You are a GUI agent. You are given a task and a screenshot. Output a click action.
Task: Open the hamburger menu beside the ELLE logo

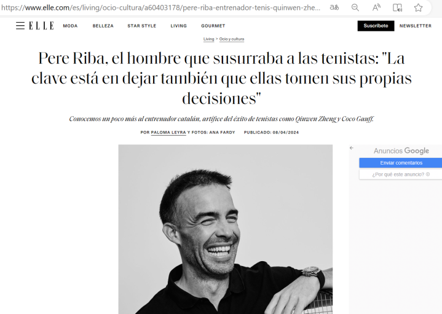tap(20, 26)
